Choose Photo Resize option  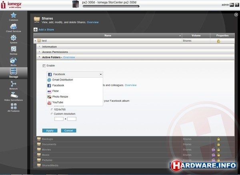coord(75,97)
